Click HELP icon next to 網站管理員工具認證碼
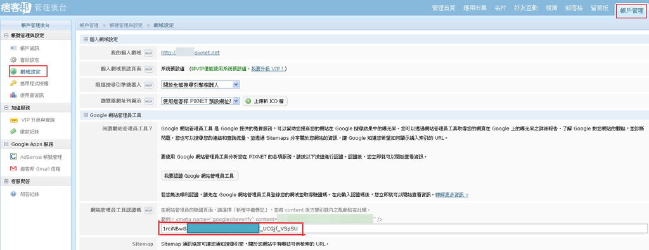 click(x=149, y=210)
